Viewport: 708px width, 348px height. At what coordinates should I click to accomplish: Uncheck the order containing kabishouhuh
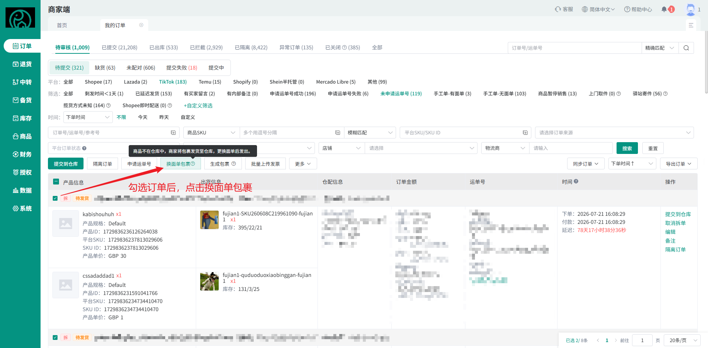(55, 198)
